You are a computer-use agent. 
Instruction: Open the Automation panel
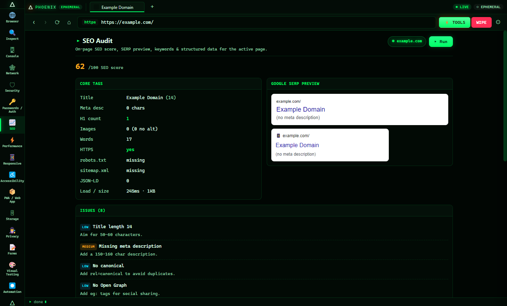12,288
